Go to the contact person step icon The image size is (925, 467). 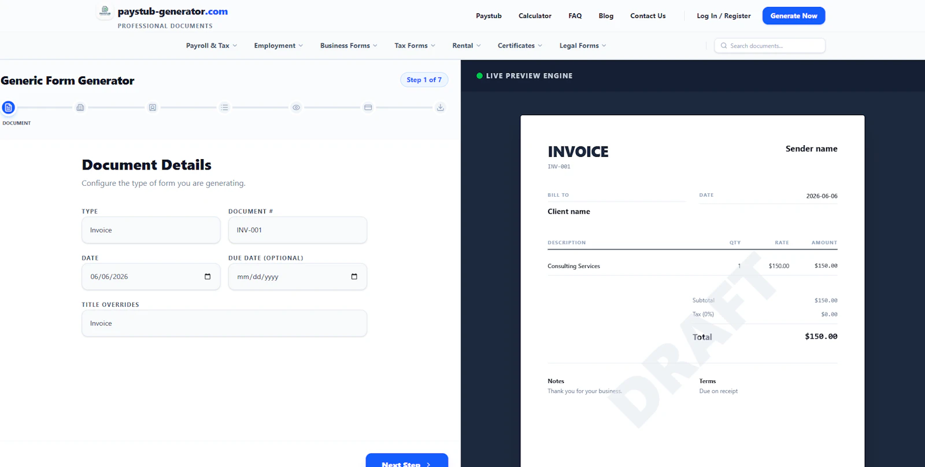(153, 108)
